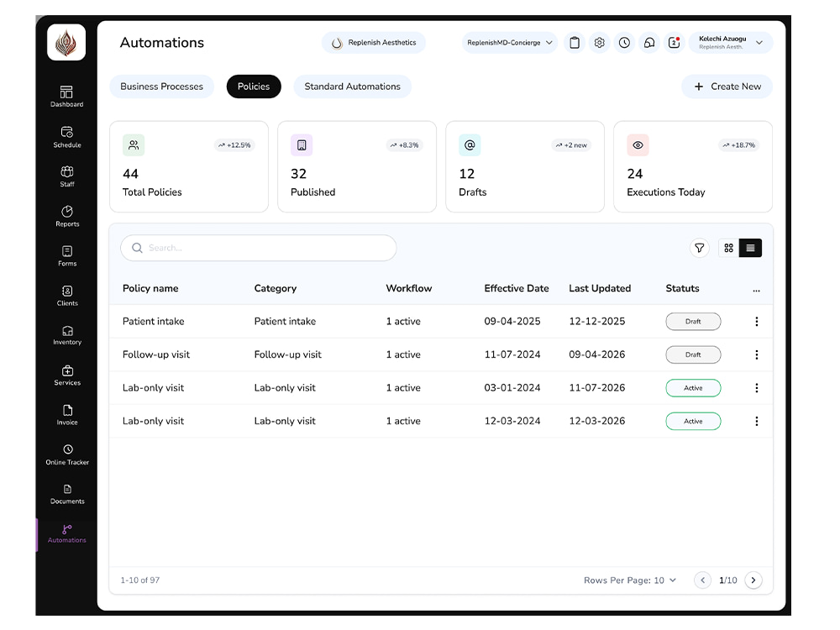Click the Drafts stats card

point(525,166)
